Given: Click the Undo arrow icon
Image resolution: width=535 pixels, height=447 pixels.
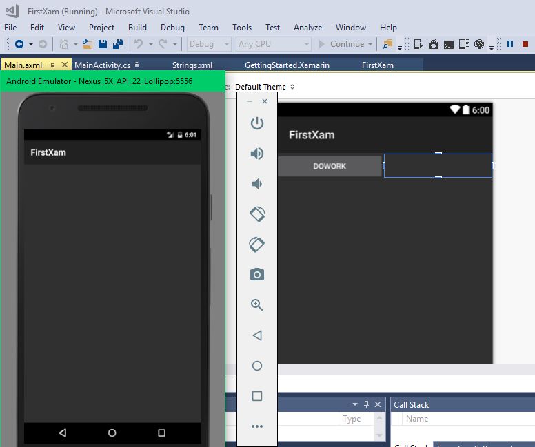Looking at the screenshot, I should [138, 44].
